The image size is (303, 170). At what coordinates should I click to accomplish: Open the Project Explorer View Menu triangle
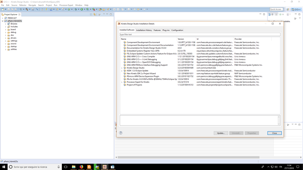click(x=104, y=14)
